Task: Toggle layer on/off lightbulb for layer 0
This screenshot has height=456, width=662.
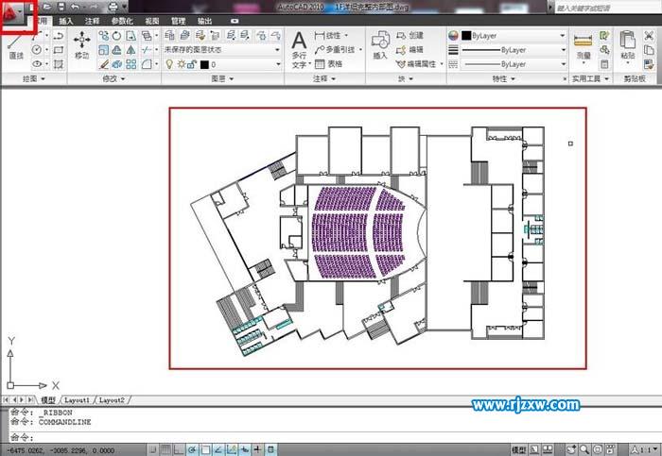Action: (x=169, y=64)
